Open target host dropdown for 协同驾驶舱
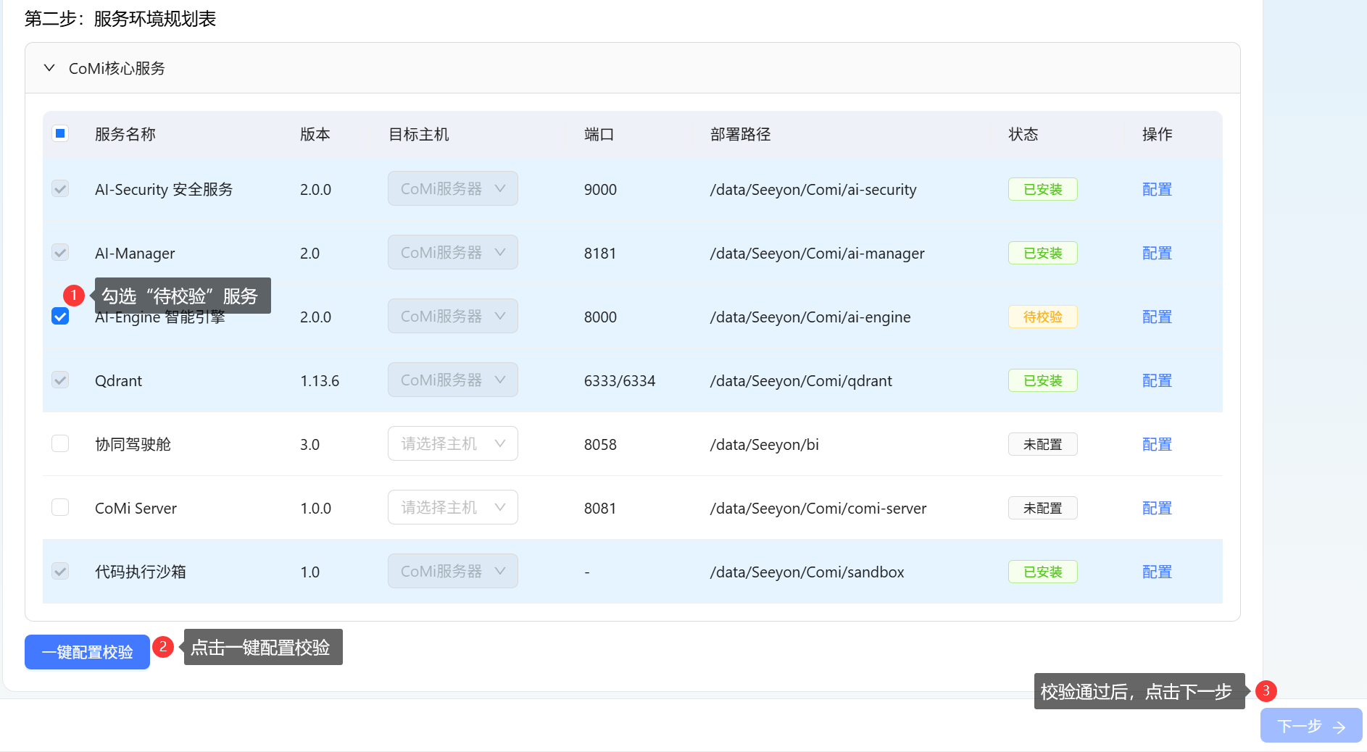Viewport: 1367px width, 752px height. (x=452, y=443)
